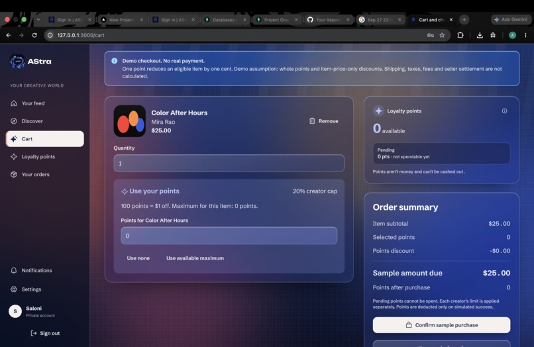
Task: Switch to the Sep 27 Google tab
Action: click(381, 20)
